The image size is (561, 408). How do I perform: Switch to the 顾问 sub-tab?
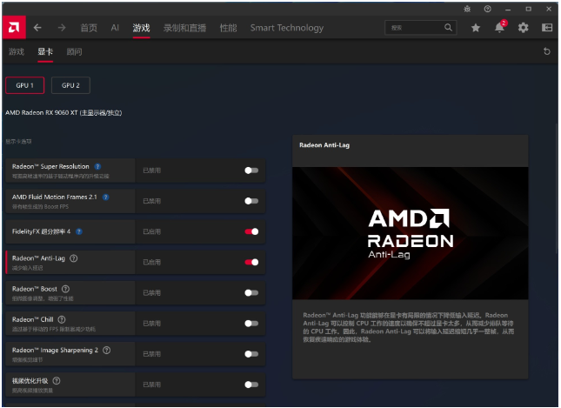[74, 51]
